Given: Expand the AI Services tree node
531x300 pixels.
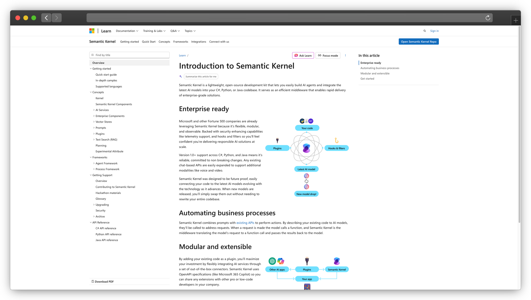Looking at the screenshot, I should pos(94,110).
